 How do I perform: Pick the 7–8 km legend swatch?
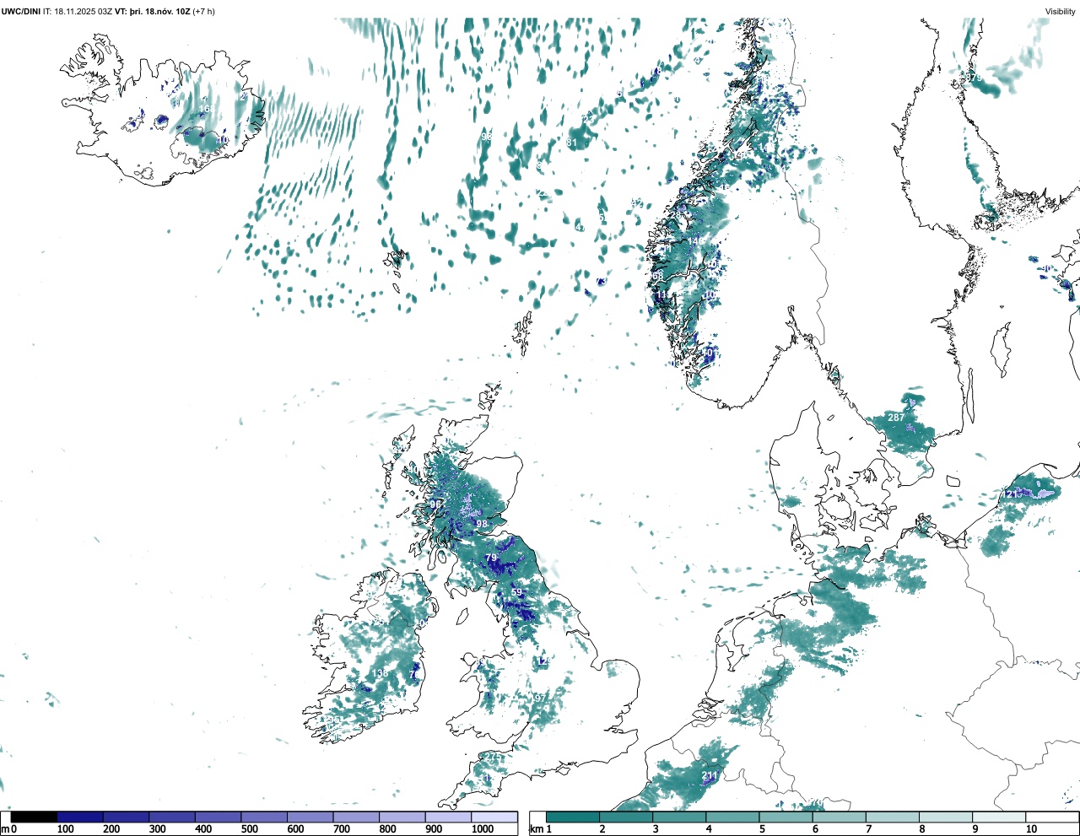[892, 817]
